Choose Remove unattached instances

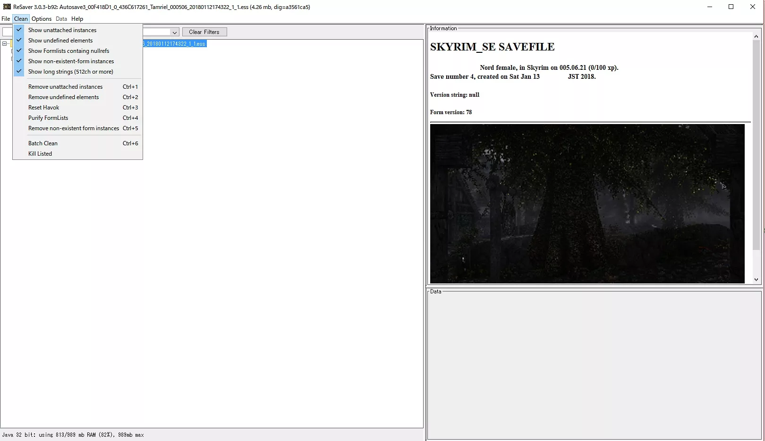(78, 87)
